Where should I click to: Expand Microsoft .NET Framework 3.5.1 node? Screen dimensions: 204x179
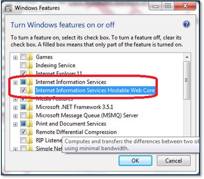[16, 108]
